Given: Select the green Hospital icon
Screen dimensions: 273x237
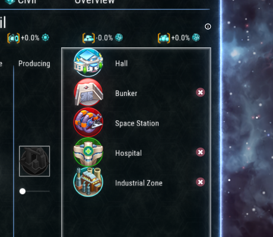Looking at the screenshot, I should click(x=88, y=152).
